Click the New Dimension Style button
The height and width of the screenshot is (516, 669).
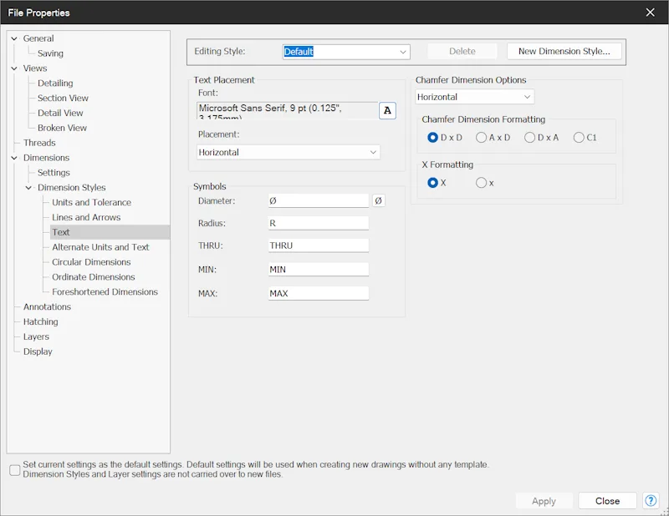click(564, 51)
